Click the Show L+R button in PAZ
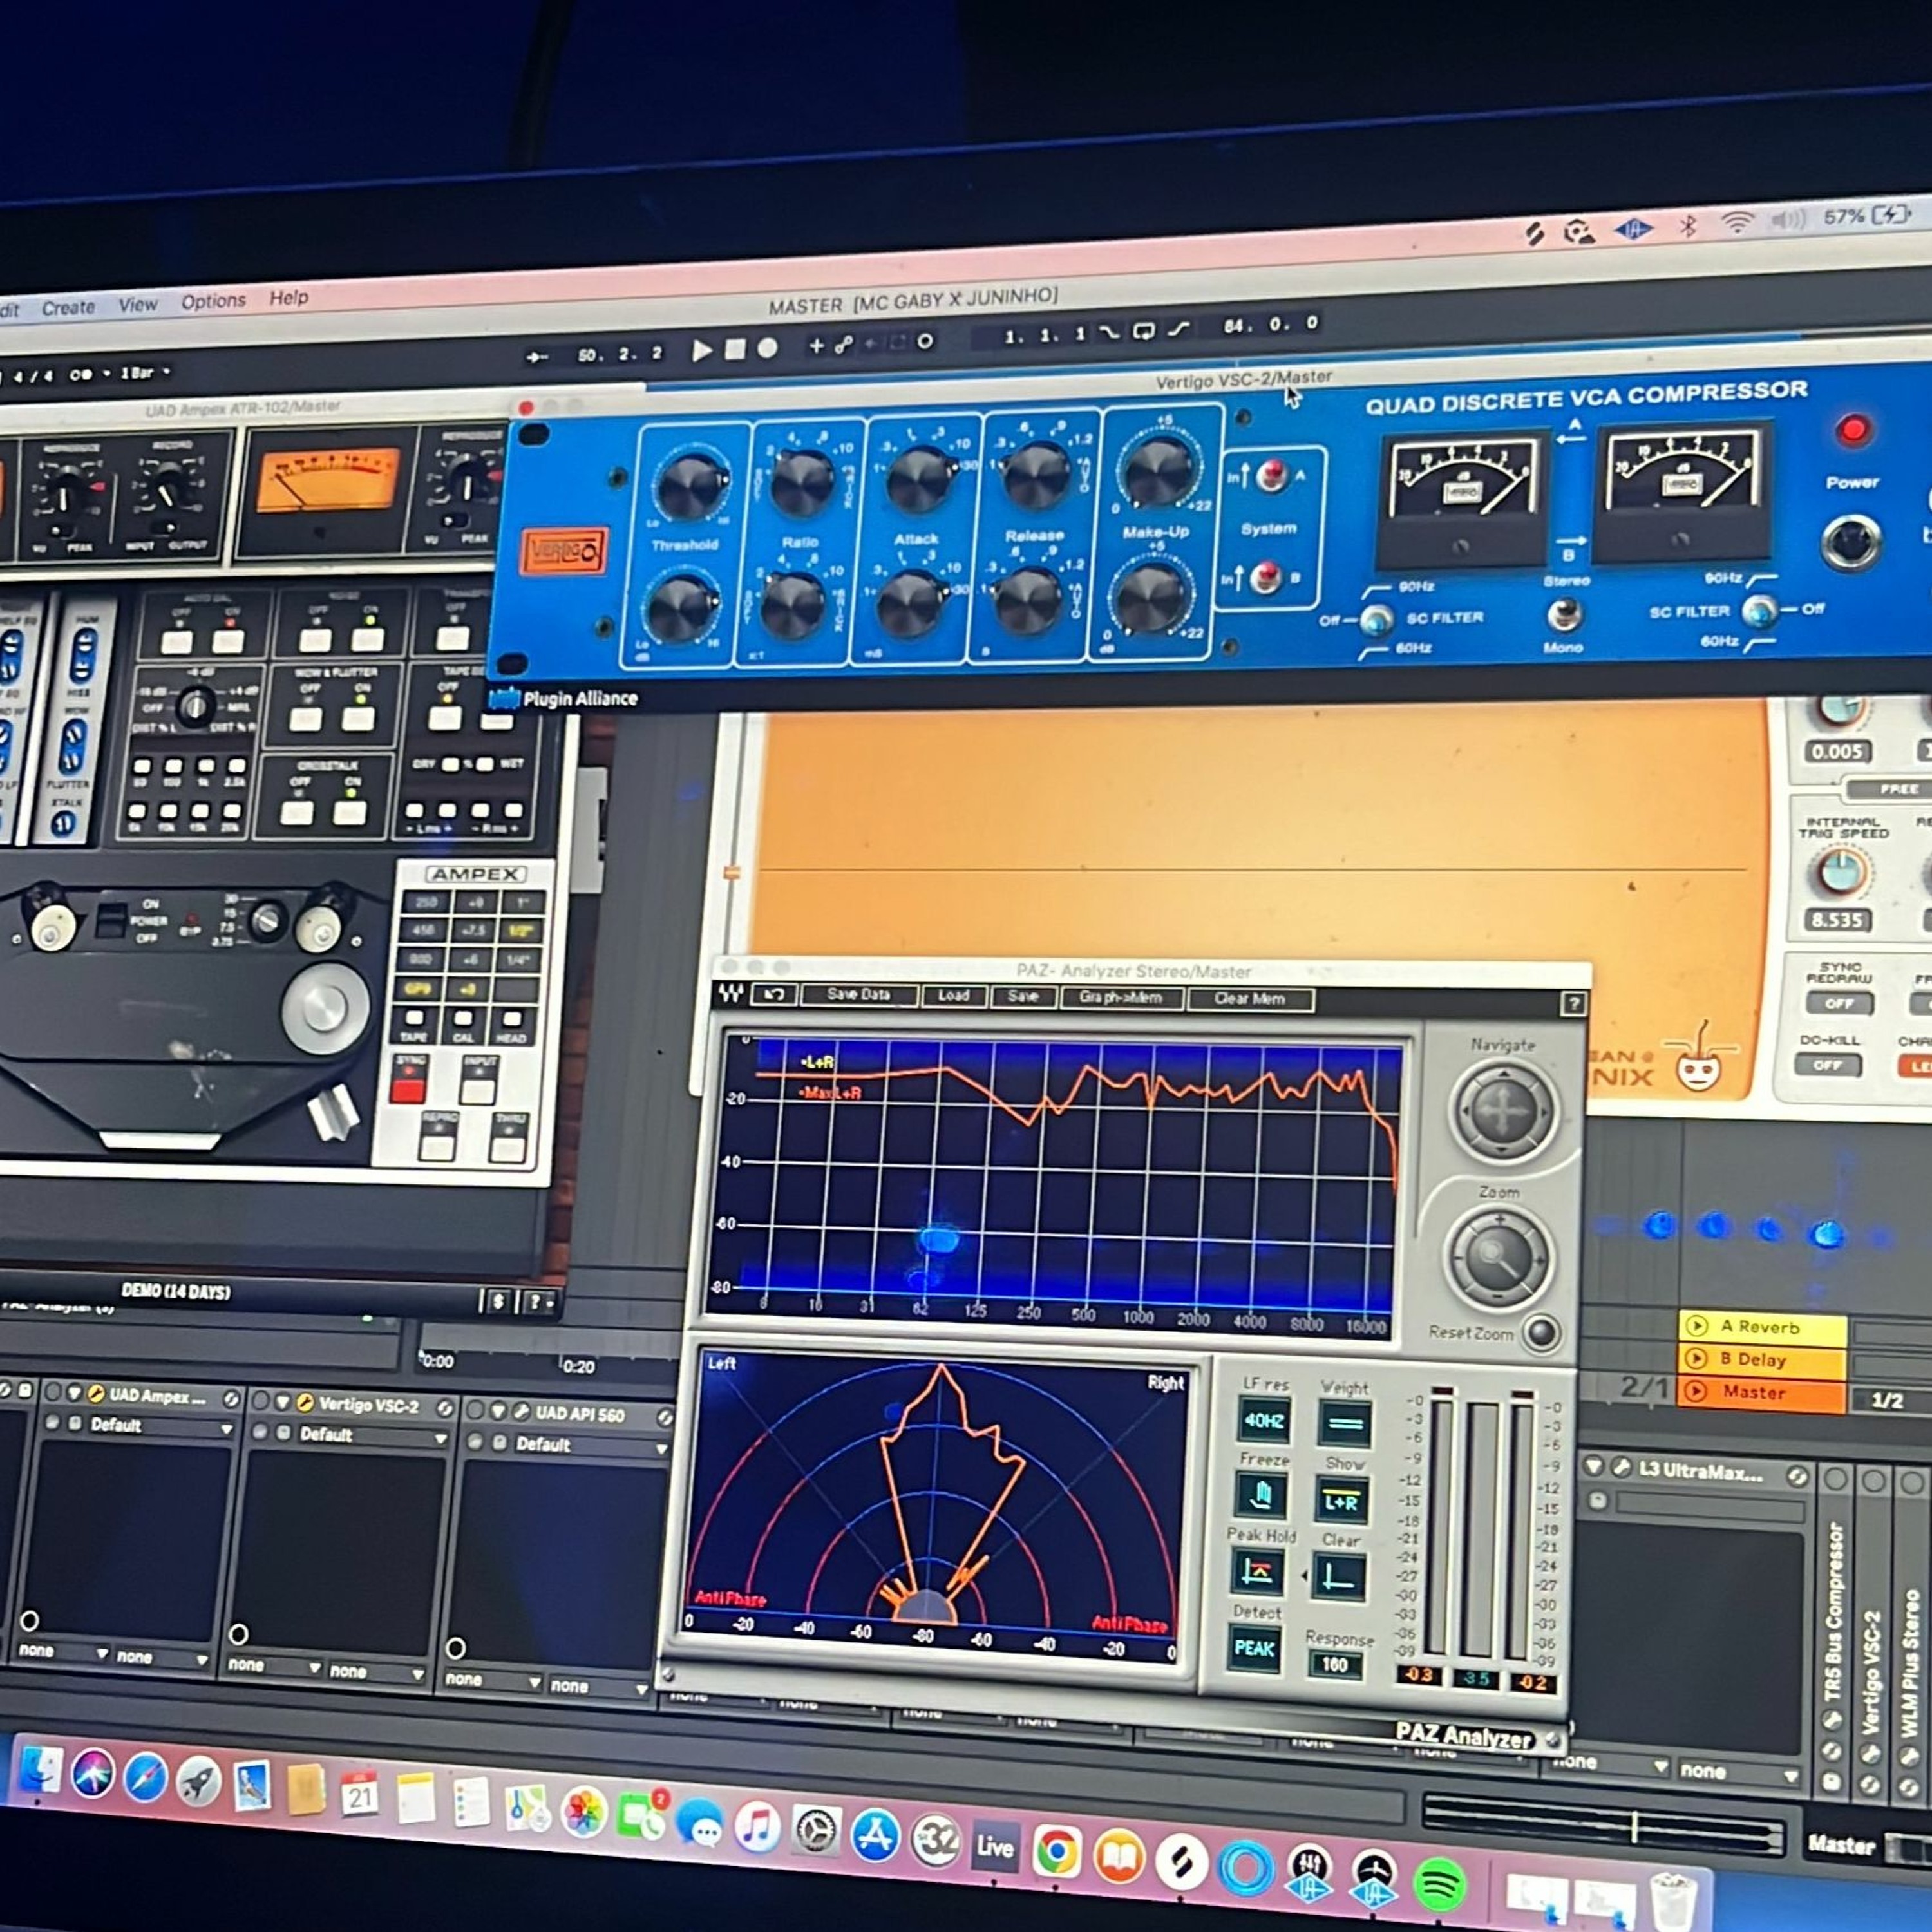1932x1932 pixels. click(x=1340, y=1501)
